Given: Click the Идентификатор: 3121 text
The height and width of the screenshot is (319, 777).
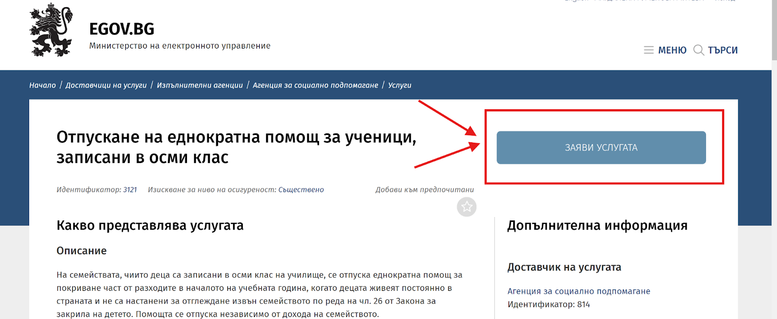Looking at the screenshot, I should point(97,190).
